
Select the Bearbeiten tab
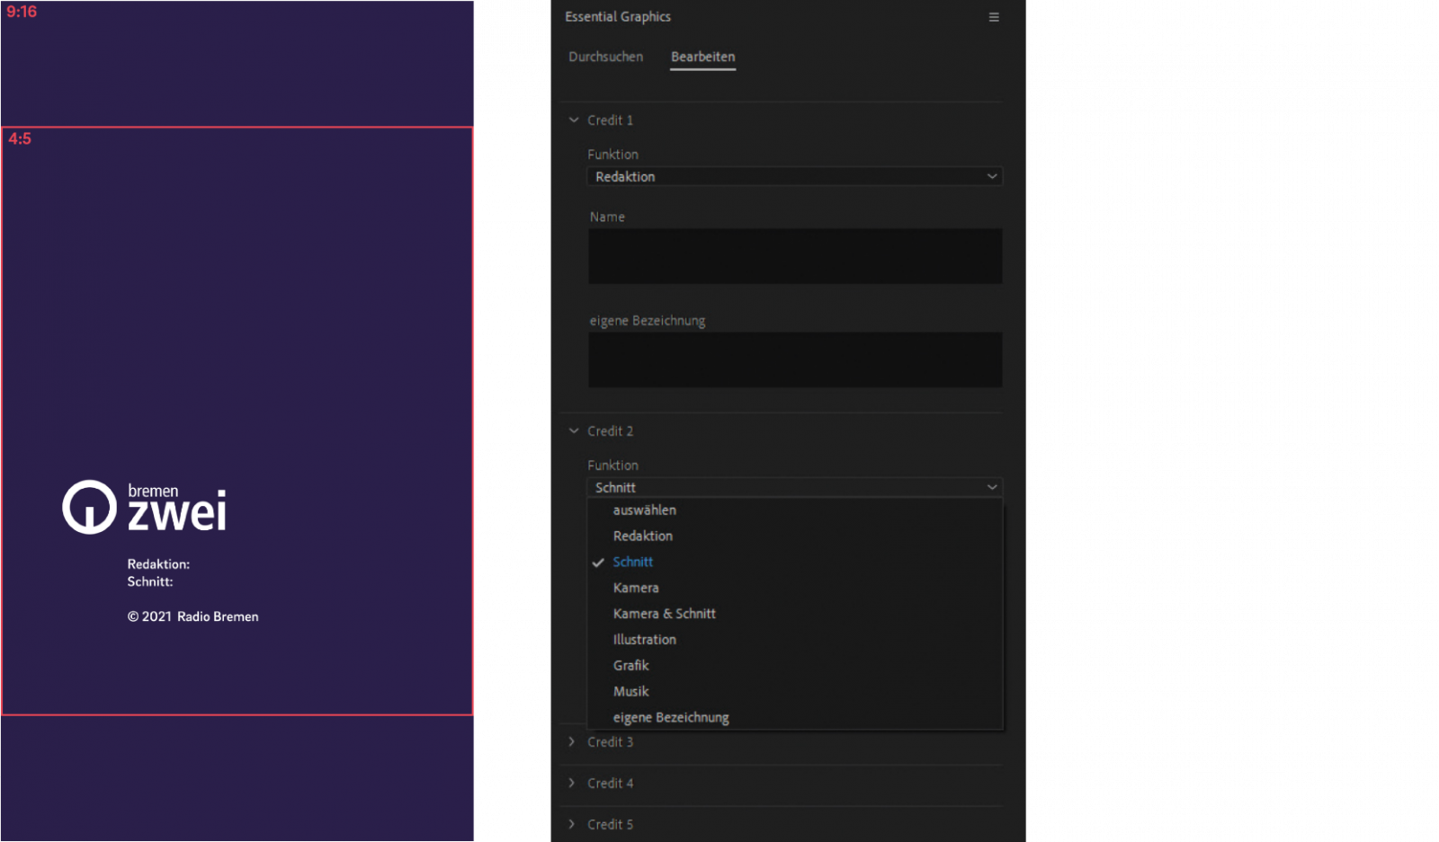pos(702,57)
